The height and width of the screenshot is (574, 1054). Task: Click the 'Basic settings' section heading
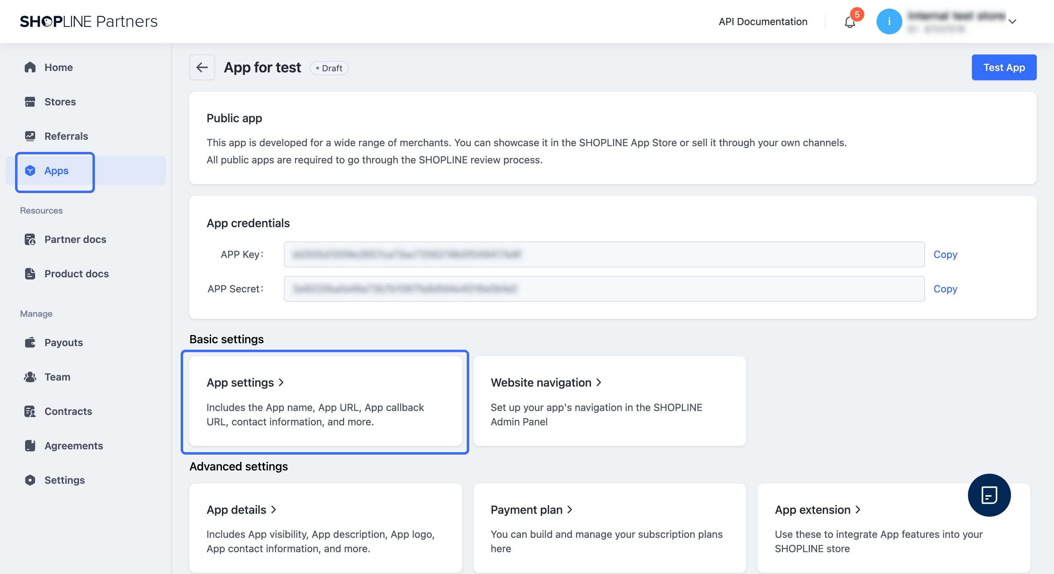(226, 339)
